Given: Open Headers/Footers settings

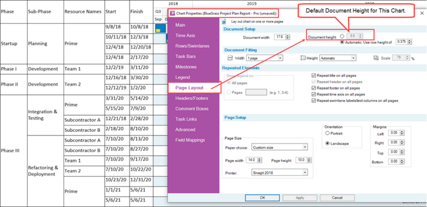Looking at the screenshot, I should [x=192, y=98].
